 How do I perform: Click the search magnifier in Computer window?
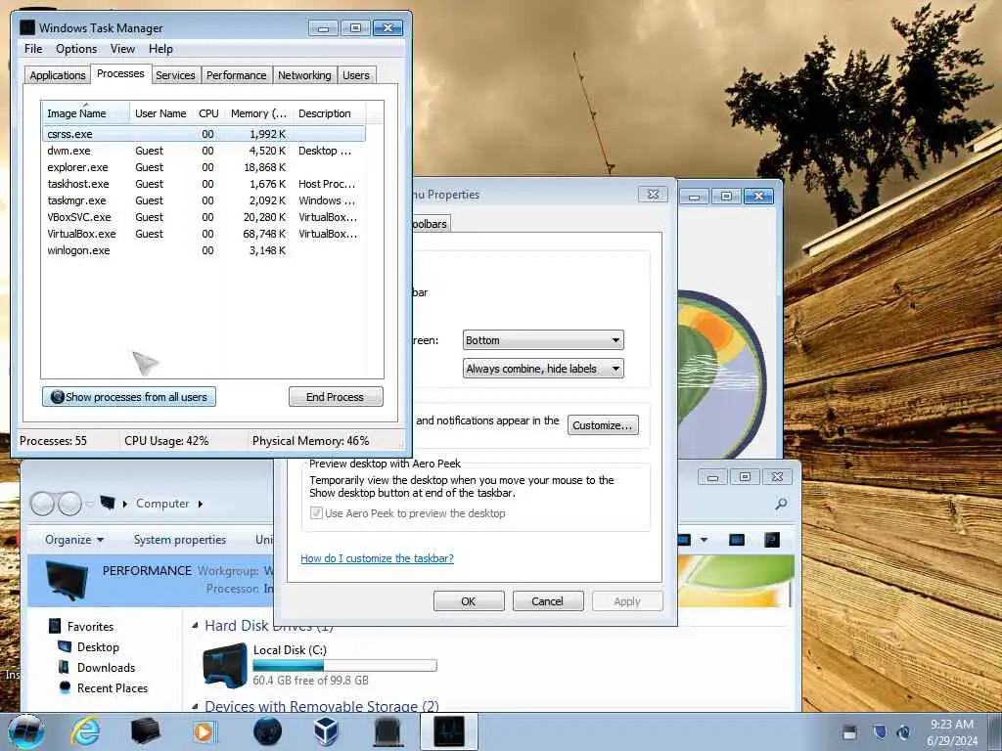tap(781, 504)
